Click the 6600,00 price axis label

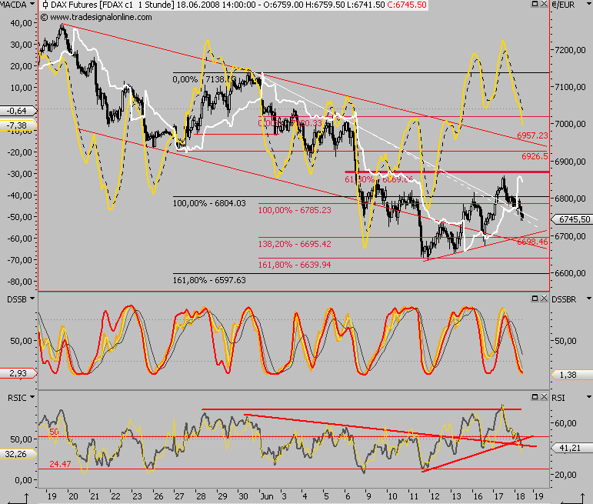click(x=570, y=273)
